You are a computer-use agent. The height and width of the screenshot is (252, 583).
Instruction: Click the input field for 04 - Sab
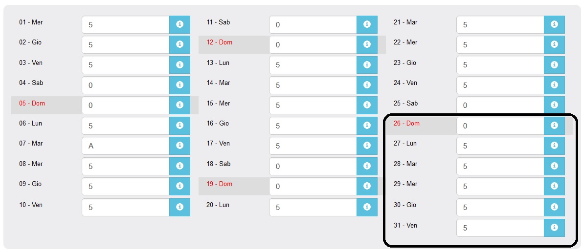point(126,85)
